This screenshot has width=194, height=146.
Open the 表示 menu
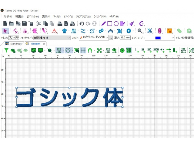46,16
